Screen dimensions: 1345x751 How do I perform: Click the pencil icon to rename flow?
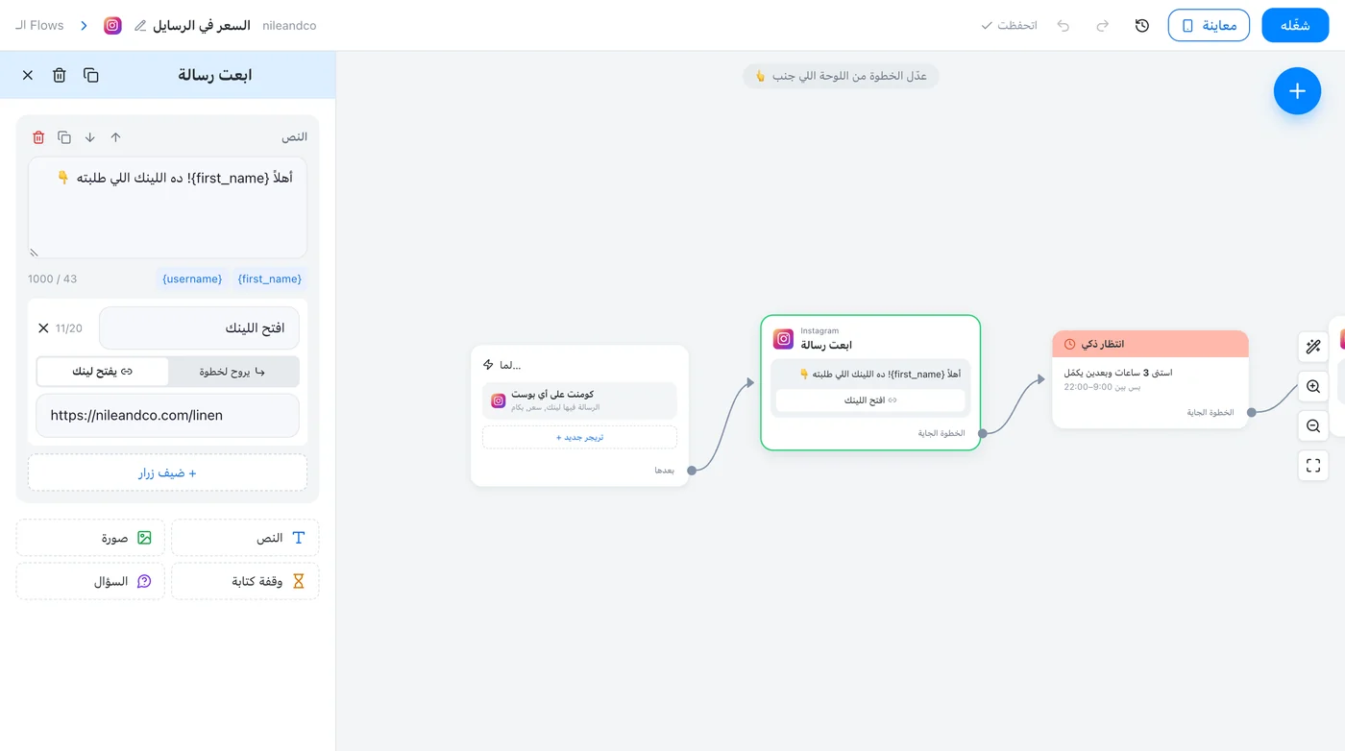coord(140,26)
